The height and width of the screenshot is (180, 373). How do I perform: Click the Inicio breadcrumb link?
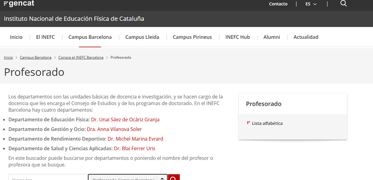click(x=8, y=57)
